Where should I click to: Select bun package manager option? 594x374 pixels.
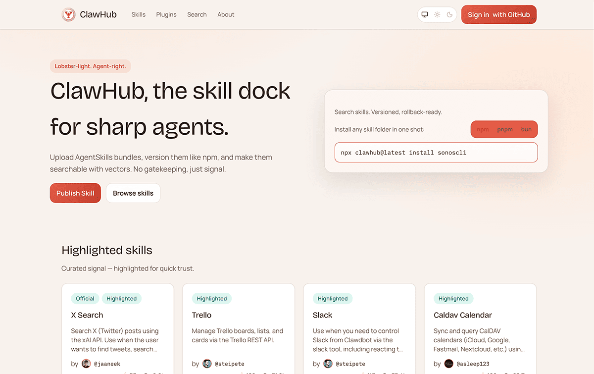[x=526, y=130]
